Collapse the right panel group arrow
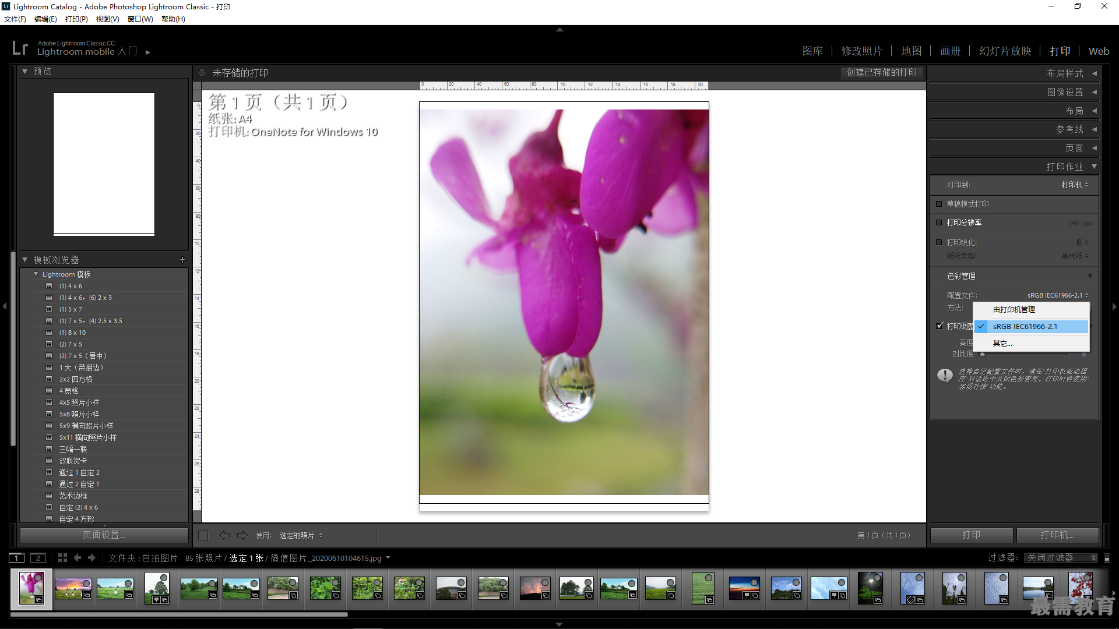Viewport: 1119px width, 629px height. click(x=1114, y=306)
